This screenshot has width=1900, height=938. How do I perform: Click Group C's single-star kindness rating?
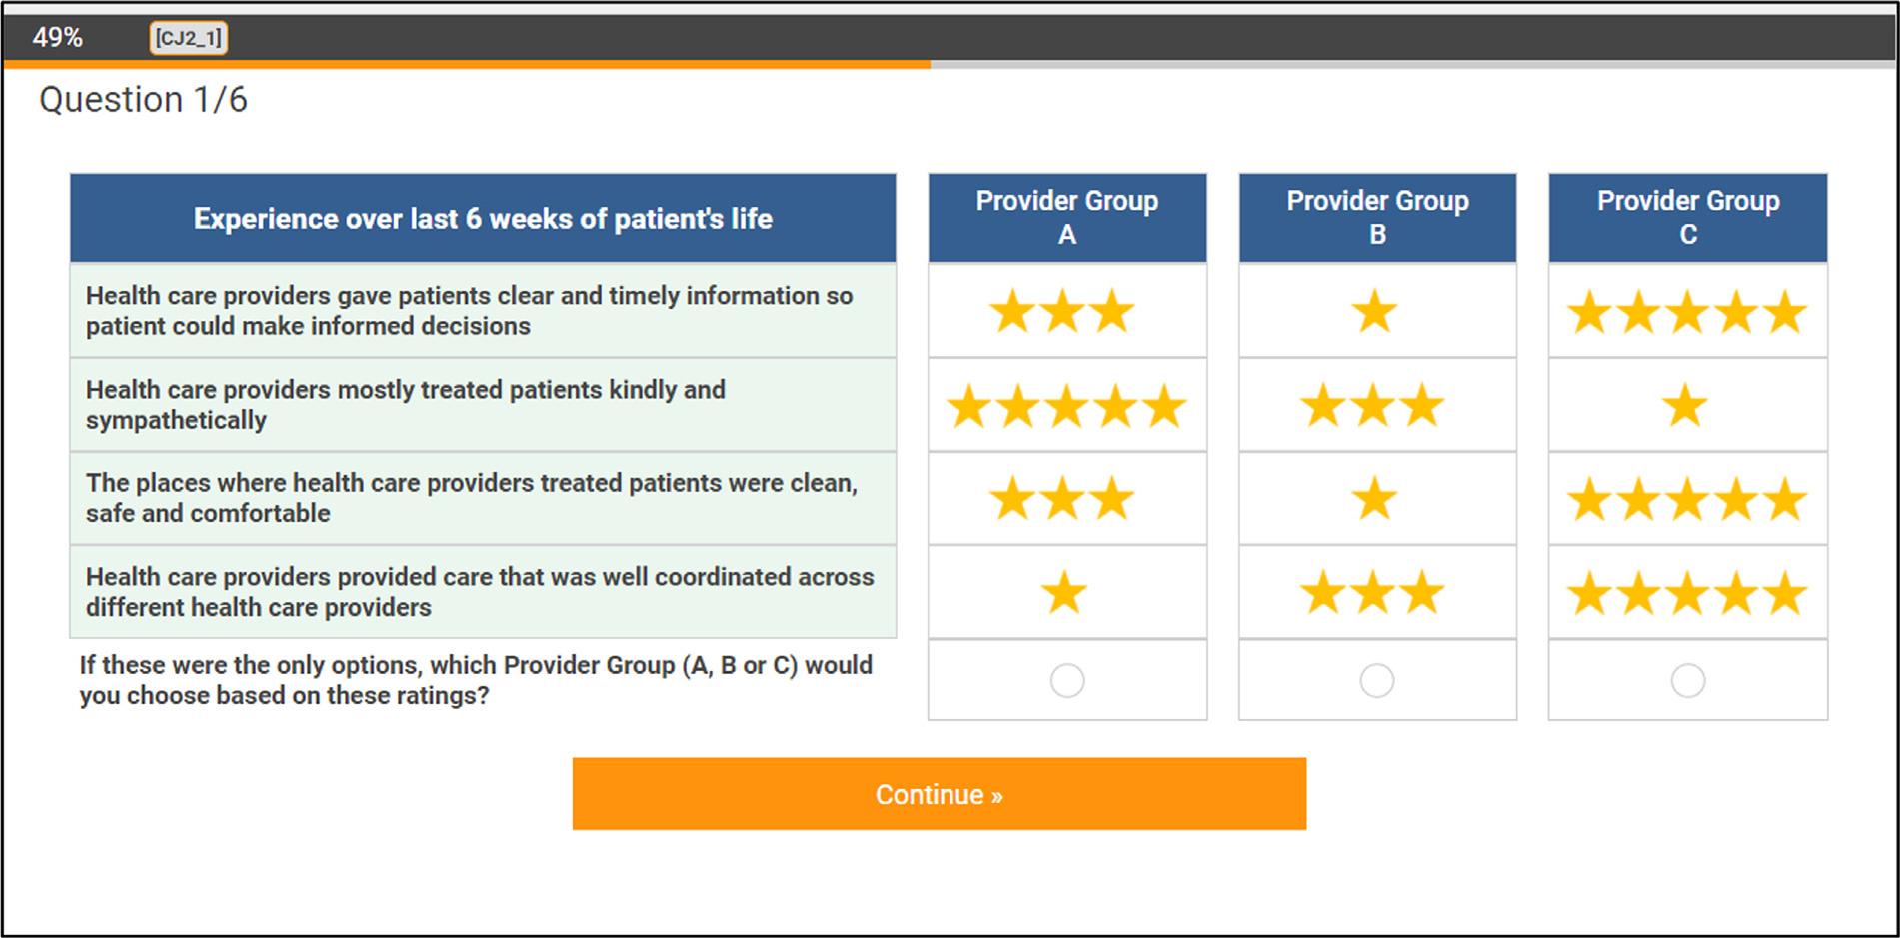[1684, 406]
